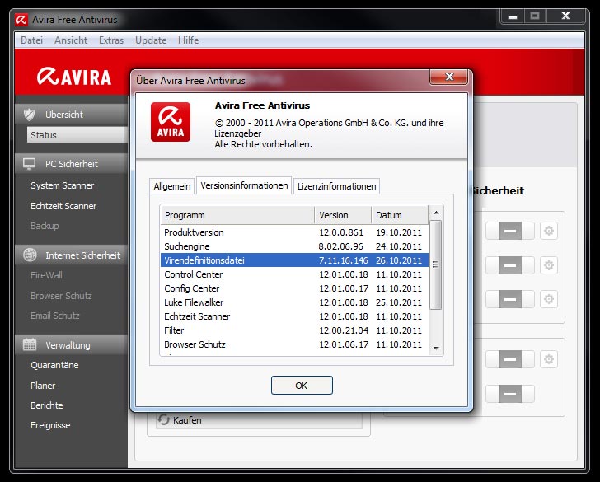Viewport: 600px width, 482px height.
Task: Select the Produktversion row
Action: 295,232
